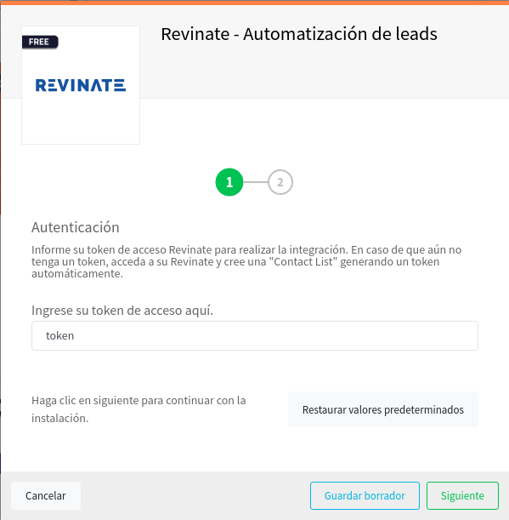The width and height of the screenshot is (509, 520).
Task: Click the "Ingrese su token de acceso aquí." label
Action: coord(122,311)
